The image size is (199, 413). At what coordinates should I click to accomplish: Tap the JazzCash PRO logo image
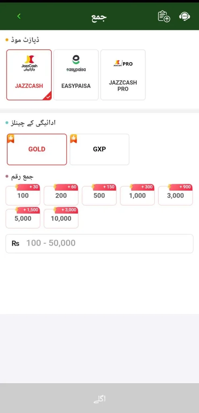pos(123,63)
